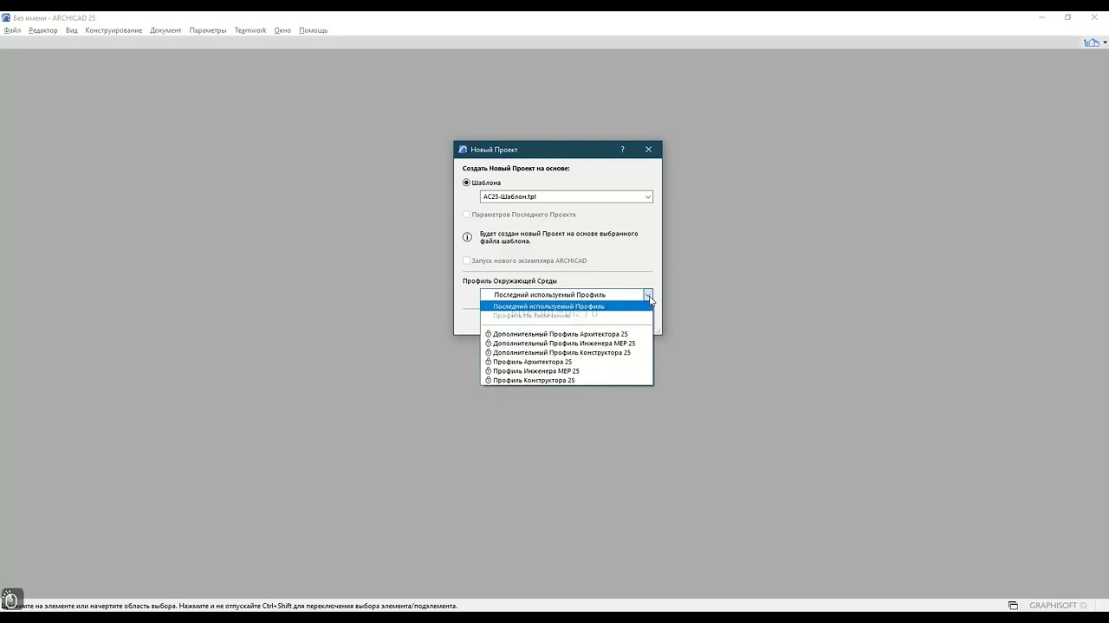
Task: Open the Помощь menu
Action: click(x=313, y=30)
